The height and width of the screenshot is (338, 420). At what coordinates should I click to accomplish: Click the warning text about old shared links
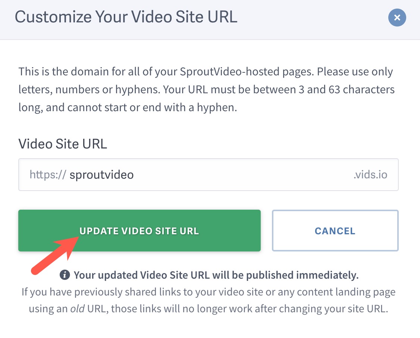[x=208, y=300]
